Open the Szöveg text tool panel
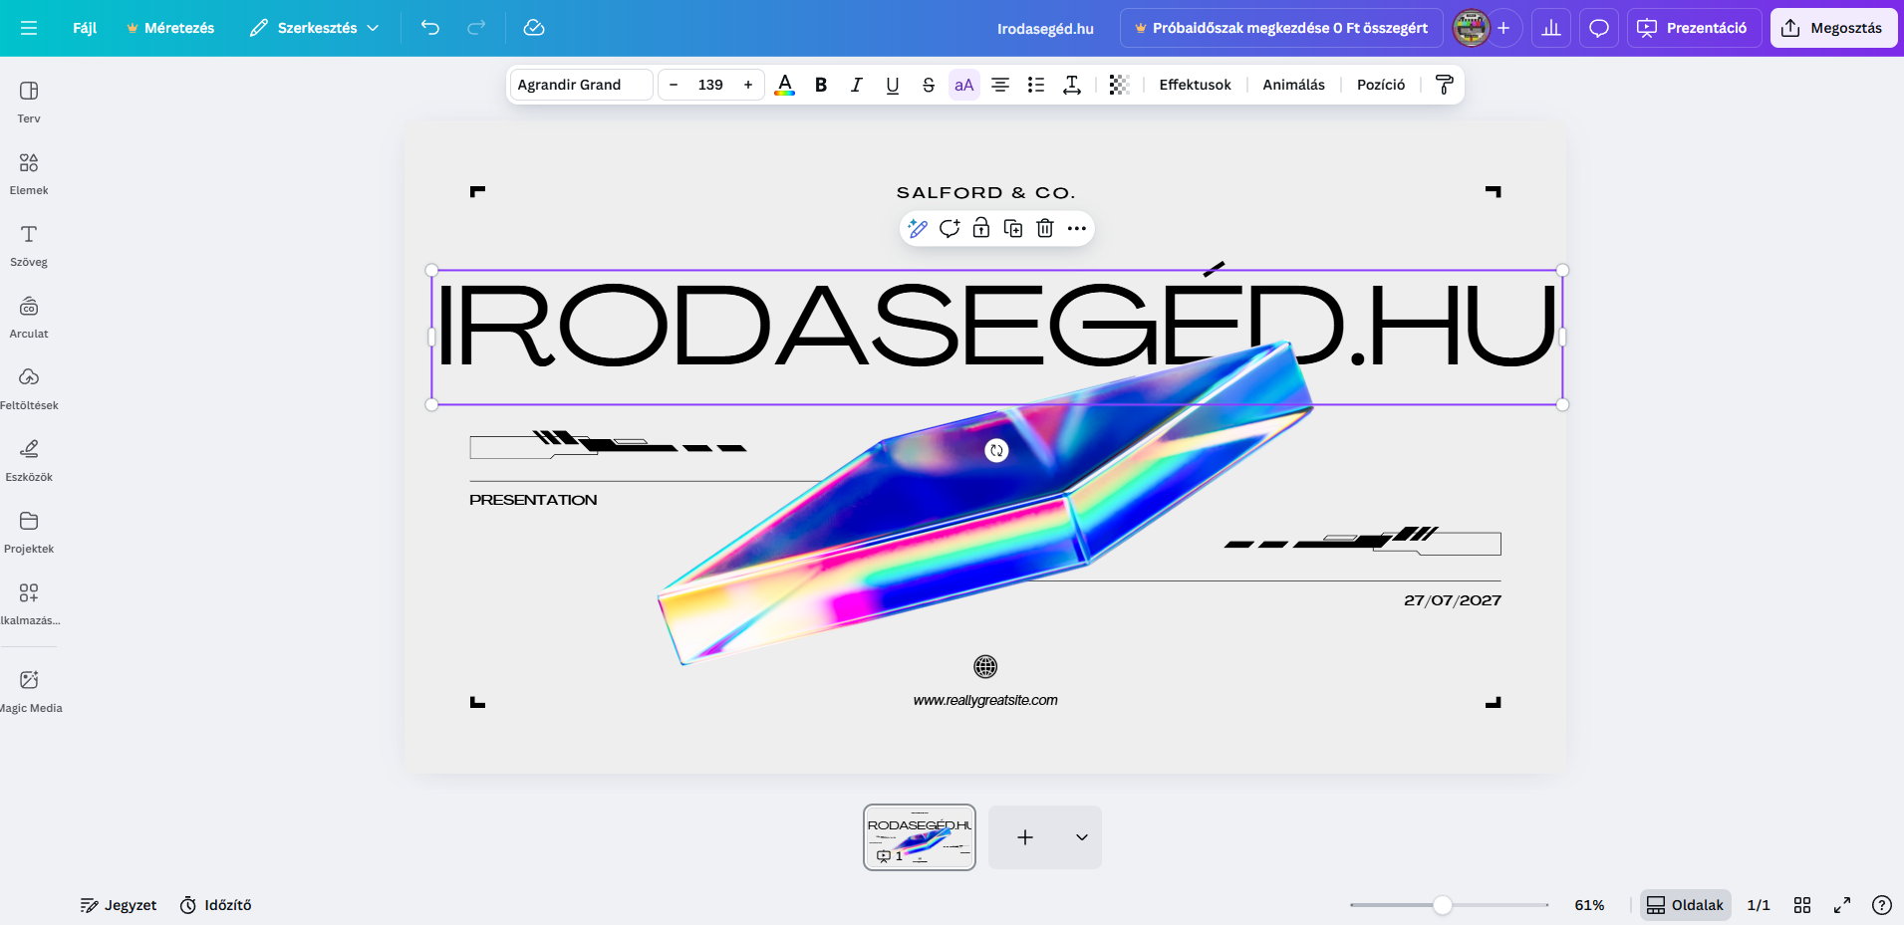The width and height of the screenshot is (1904, 925). pyautogui.click(x=29, y=245)
